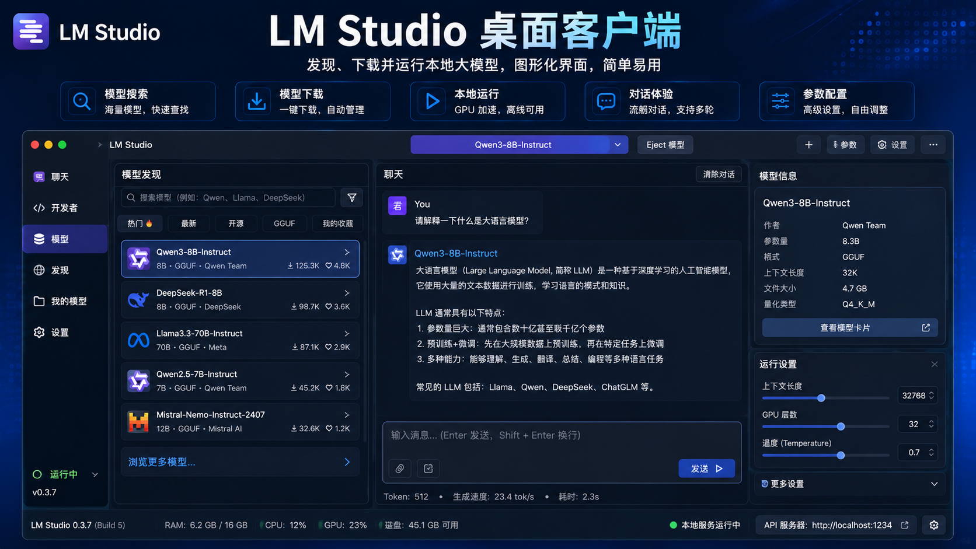Open the 发现 globe icon
This screenshot has width=976, height=549.
39,270
